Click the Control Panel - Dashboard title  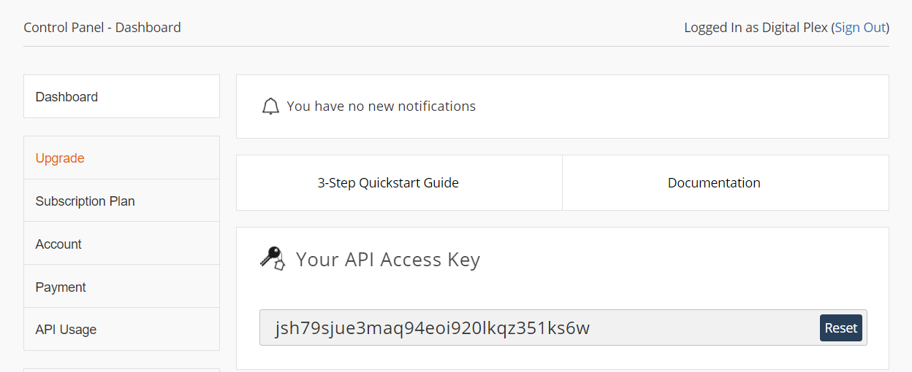point(102,28)
